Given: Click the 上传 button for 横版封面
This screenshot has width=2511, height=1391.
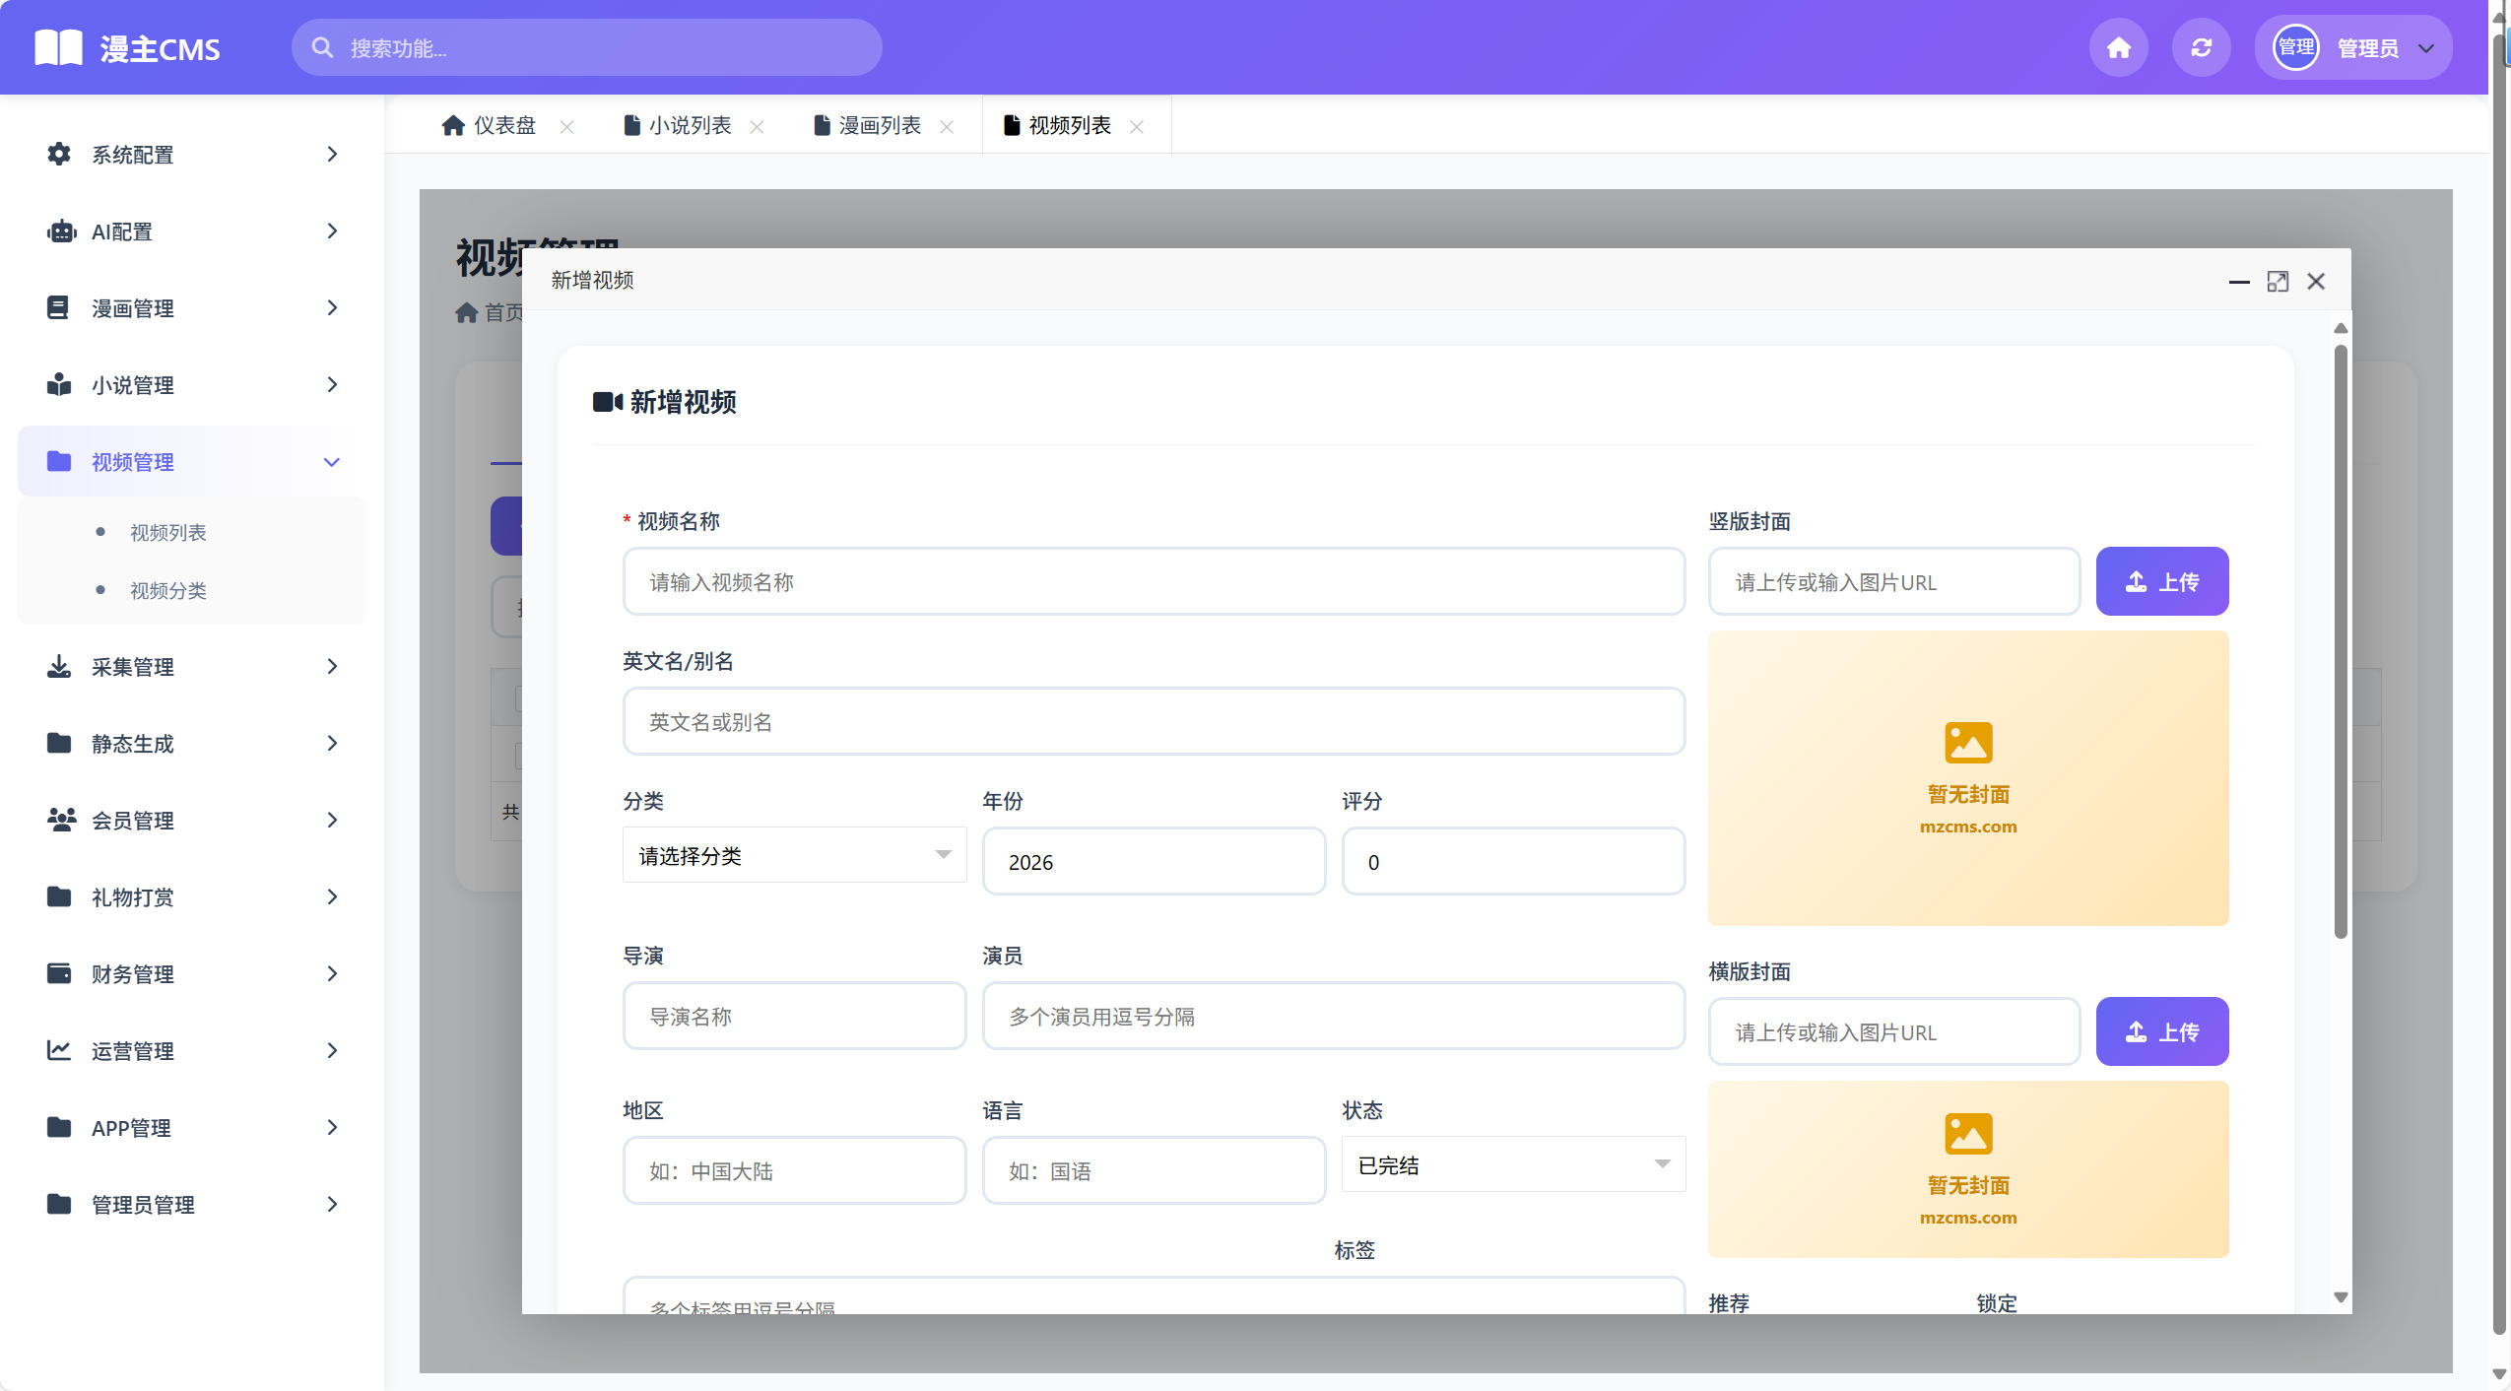Looking at the screenshot, I should 2162,1030.
